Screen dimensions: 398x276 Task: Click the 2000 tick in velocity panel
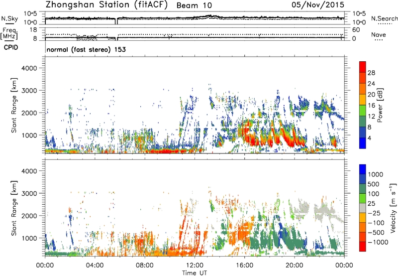pyautogui.click(x=29, y=216)
